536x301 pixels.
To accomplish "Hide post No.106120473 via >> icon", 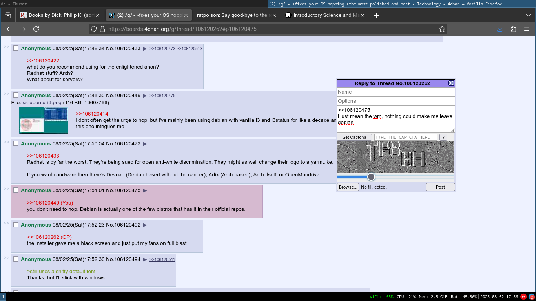I will pos(6,142).
